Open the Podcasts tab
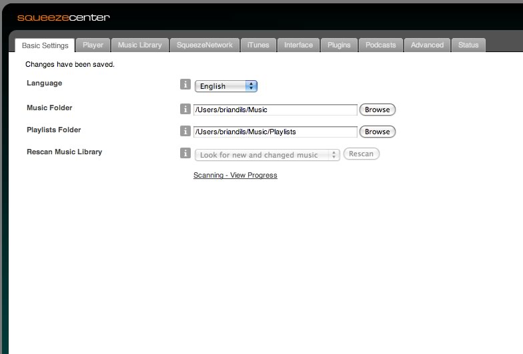The height and width of the screenshot is (354, 523). (380, 45)
